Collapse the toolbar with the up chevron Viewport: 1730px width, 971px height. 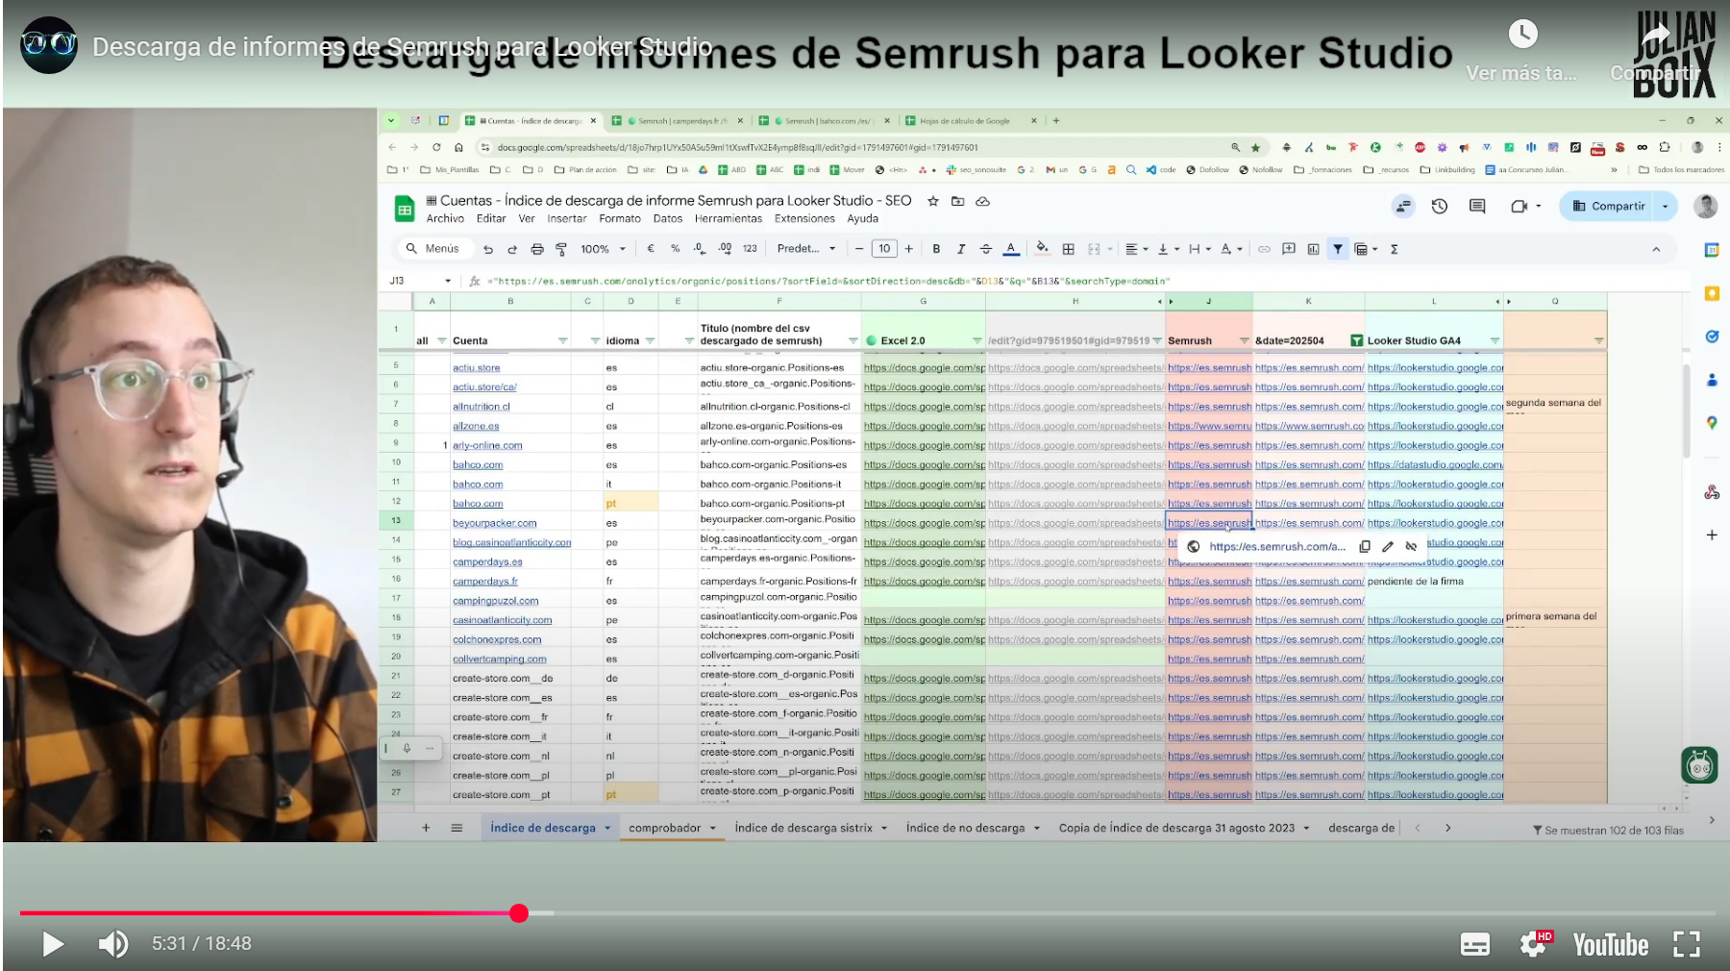coord(1656,249)
